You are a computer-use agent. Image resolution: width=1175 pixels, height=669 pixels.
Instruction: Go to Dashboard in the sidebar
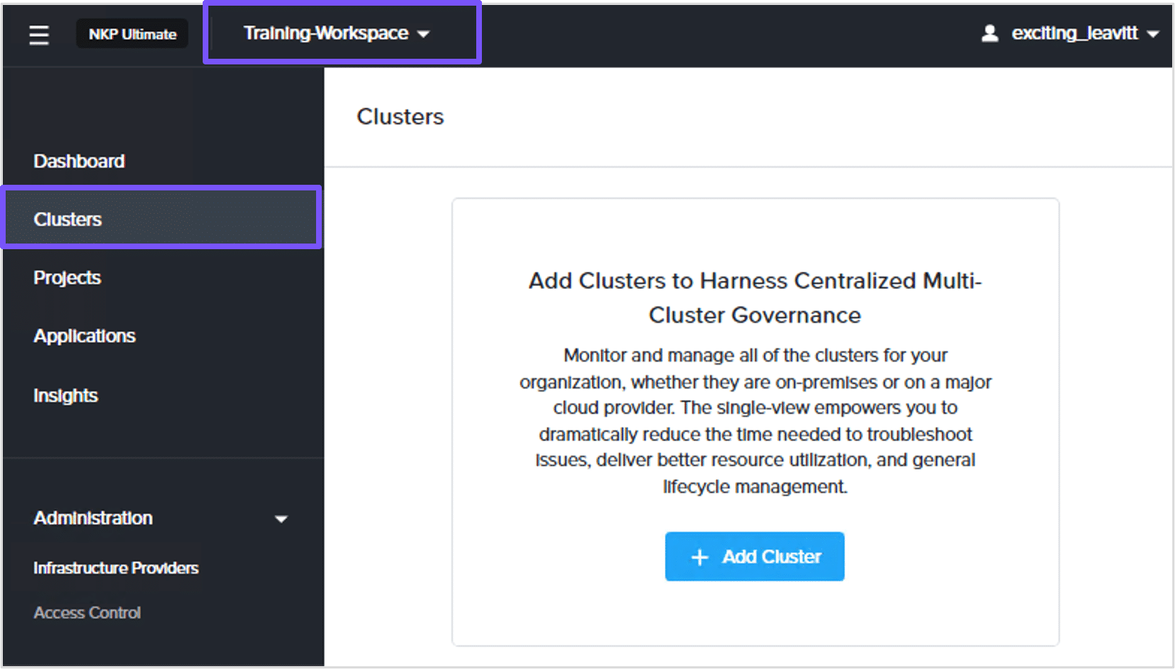point(79,161)
